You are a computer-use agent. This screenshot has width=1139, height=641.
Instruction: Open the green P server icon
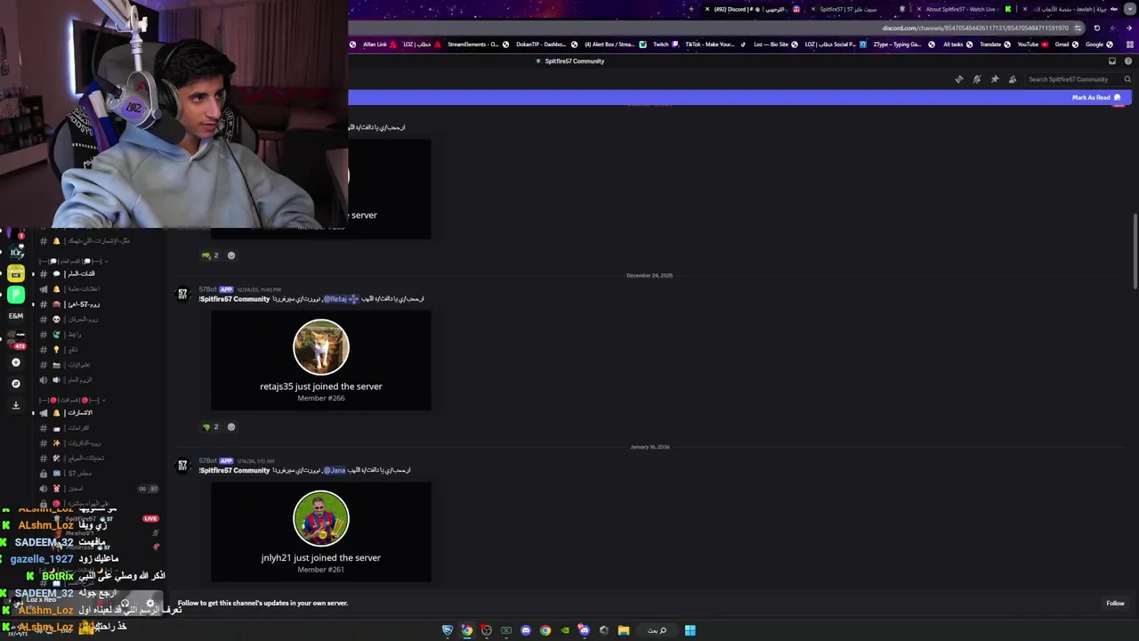(x=16, y=295)
